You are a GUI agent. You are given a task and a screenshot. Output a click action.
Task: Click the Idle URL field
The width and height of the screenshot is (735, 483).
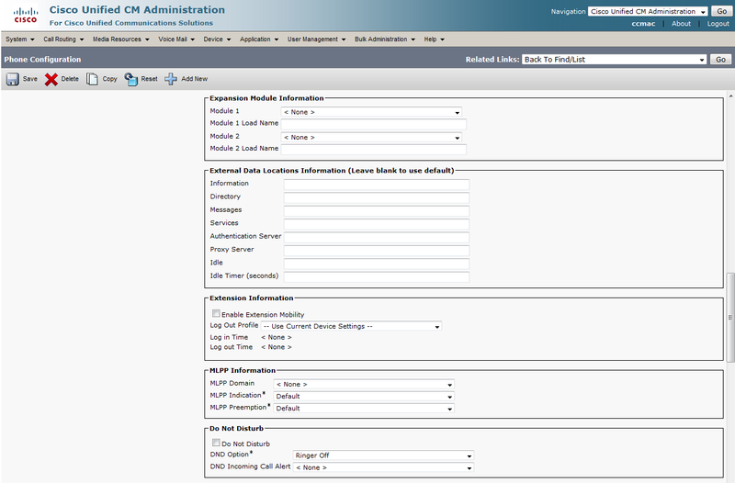coord(377,264)
